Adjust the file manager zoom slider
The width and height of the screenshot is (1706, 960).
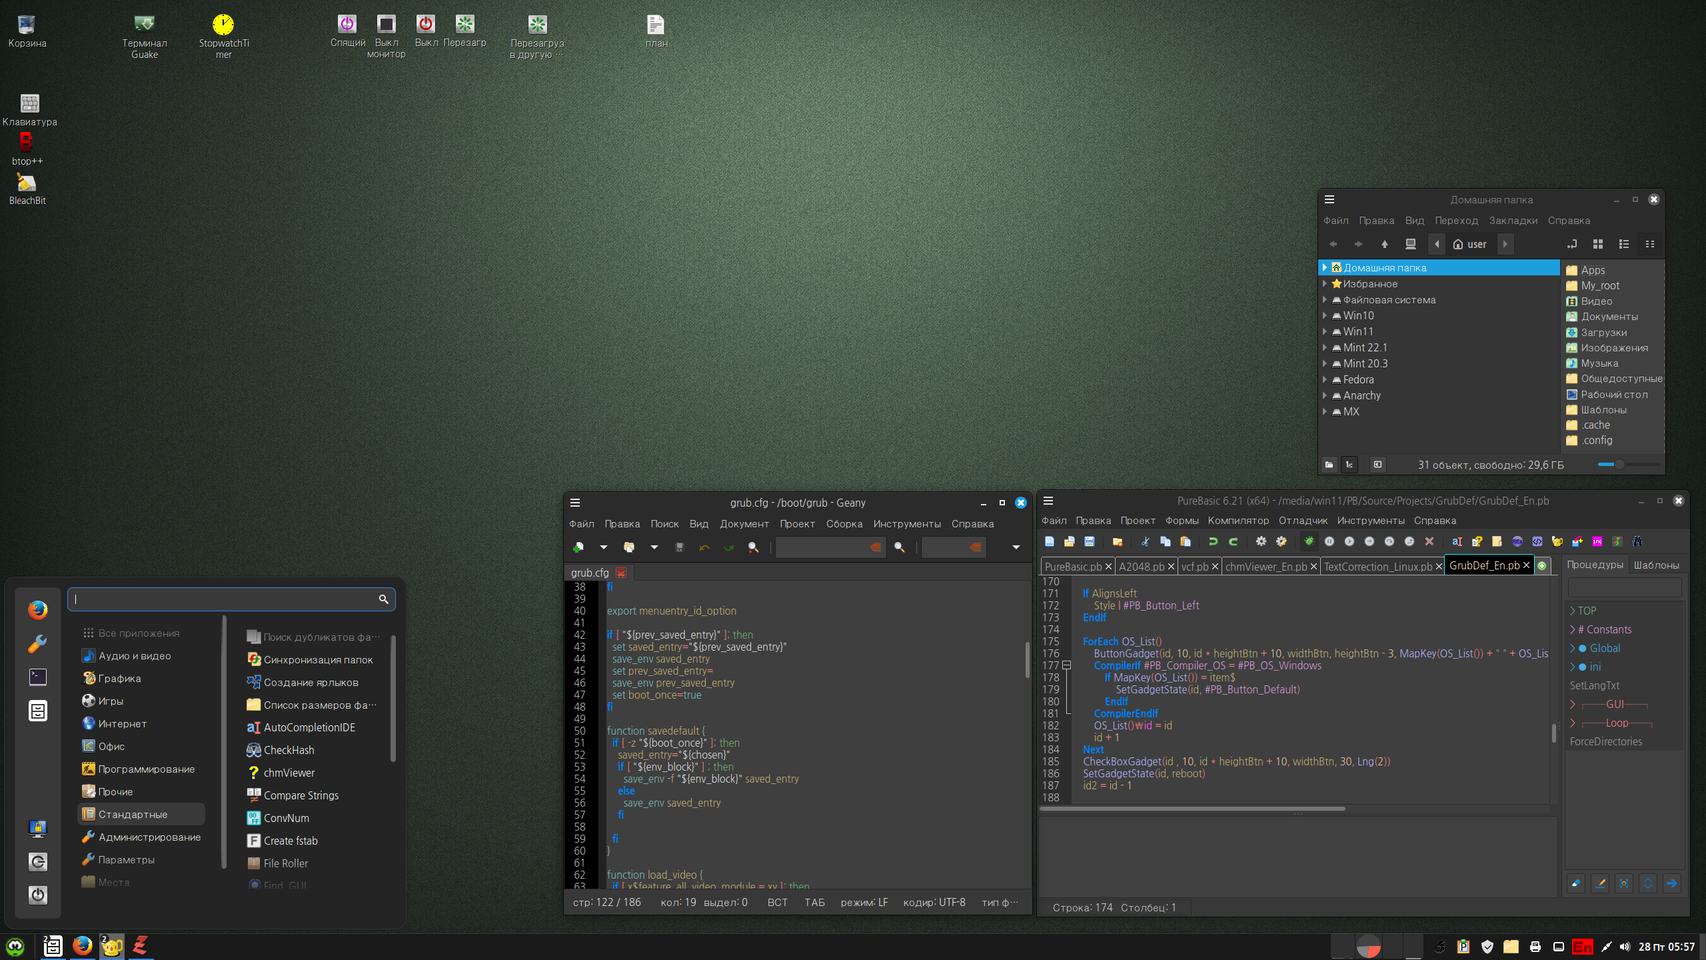pos(1619,465)
